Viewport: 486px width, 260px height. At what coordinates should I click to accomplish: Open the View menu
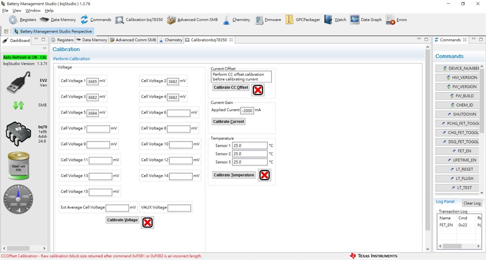point(17,11)
